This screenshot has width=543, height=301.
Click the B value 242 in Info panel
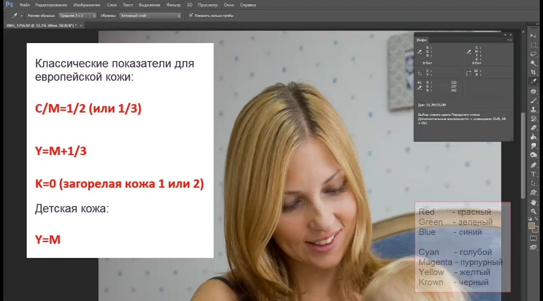453,90
